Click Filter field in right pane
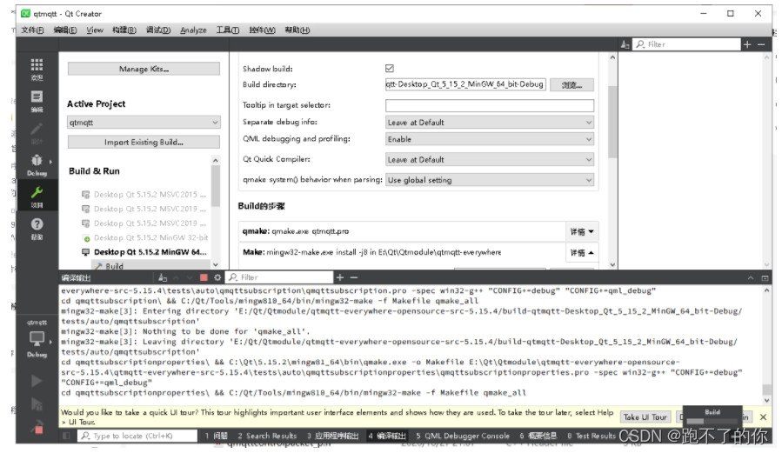Viewport: 782px width, 453px height. point(686,44)
